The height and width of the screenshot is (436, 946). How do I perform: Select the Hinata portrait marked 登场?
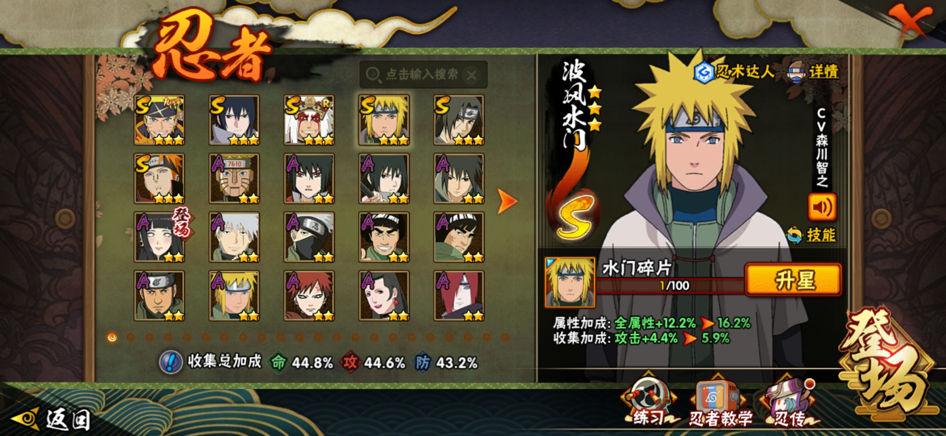pyautogui.click(x=159, y=237)
